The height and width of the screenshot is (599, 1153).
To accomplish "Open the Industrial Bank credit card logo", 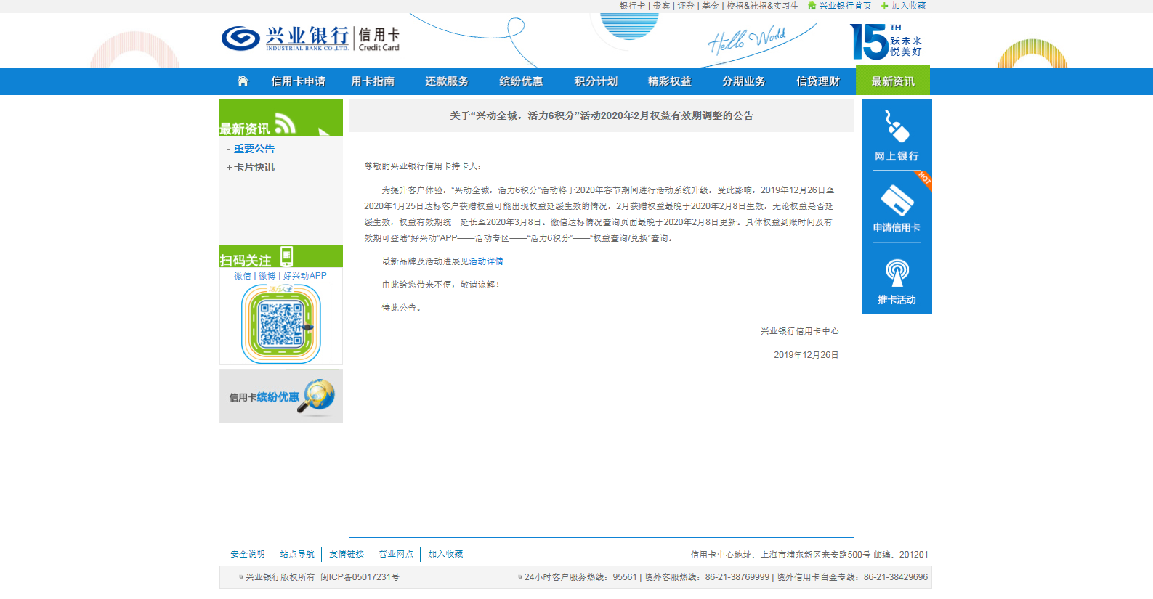I will [311, 38].
